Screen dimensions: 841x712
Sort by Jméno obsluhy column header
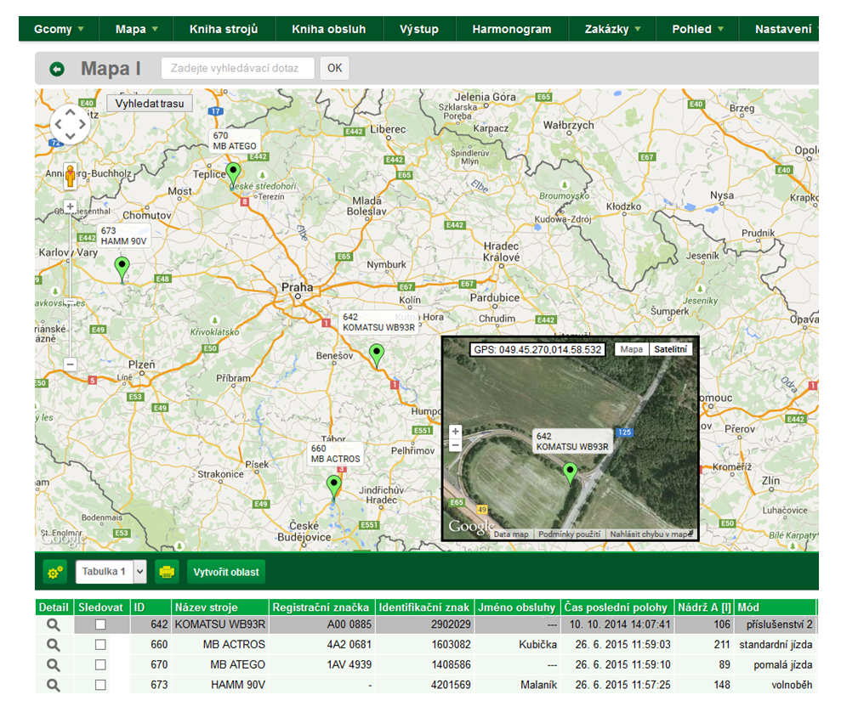click(517, 607)
